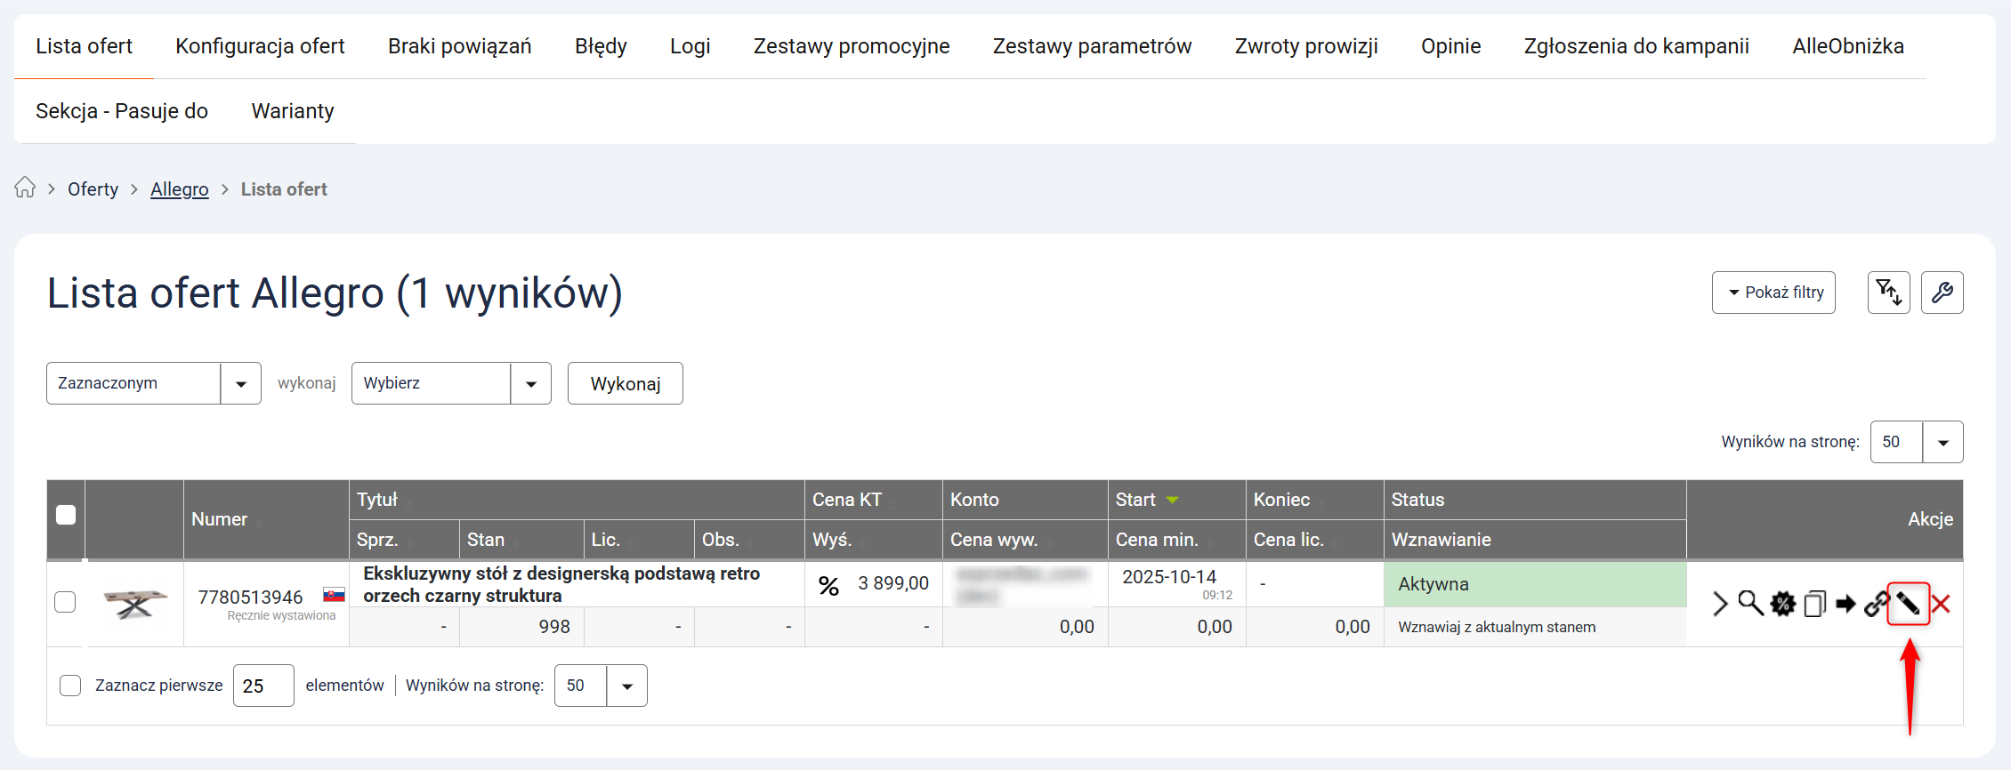This screenshot has height=770, width=2011.
Task: Open the 'Zaznaczonym' dropdown
Action: [x=153, y=383]
